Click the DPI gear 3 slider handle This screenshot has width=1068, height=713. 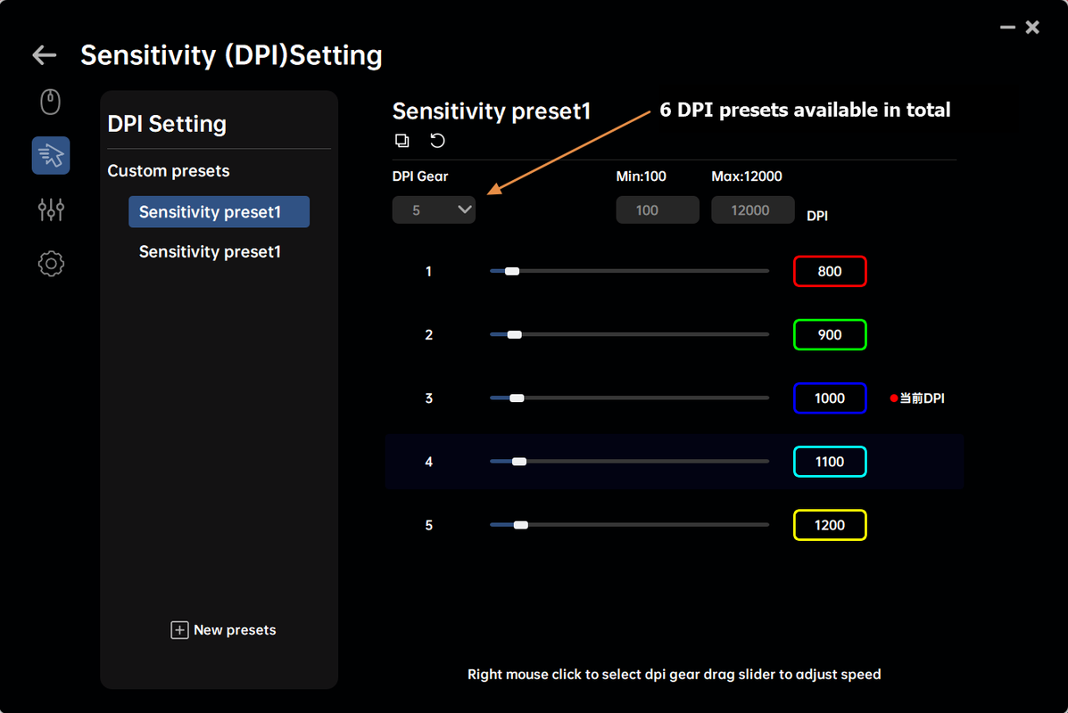point(517,398)
